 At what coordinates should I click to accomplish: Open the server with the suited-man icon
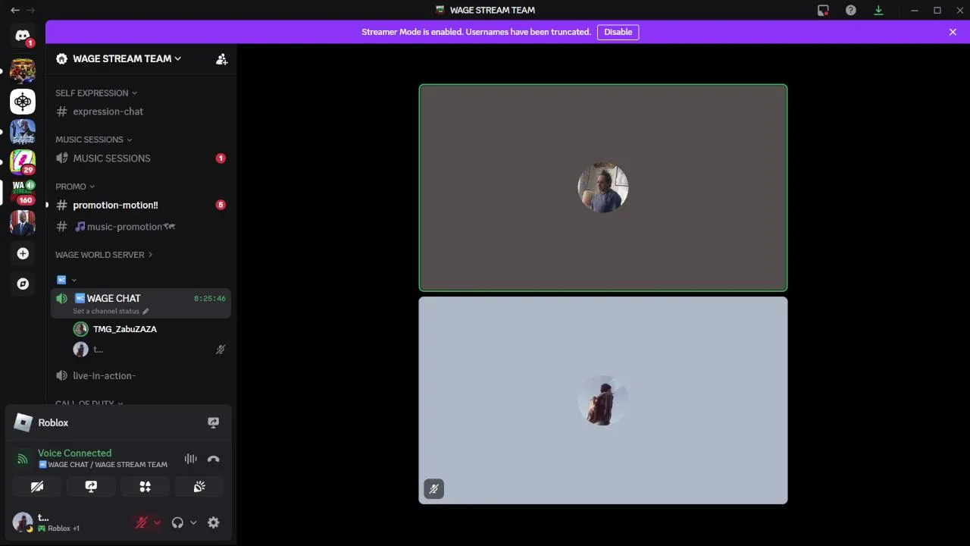click(23, 223)
